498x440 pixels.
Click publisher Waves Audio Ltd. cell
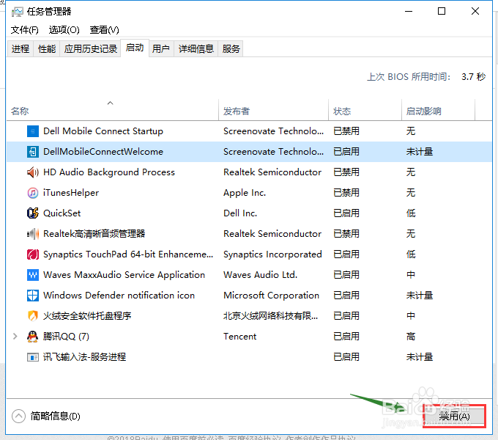261,275
